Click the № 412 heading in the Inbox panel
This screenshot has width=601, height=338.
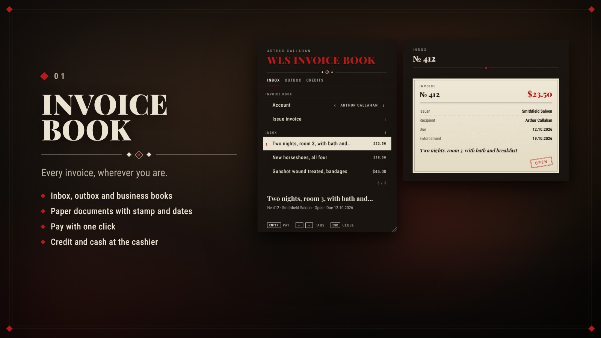[x=424, y=59]
